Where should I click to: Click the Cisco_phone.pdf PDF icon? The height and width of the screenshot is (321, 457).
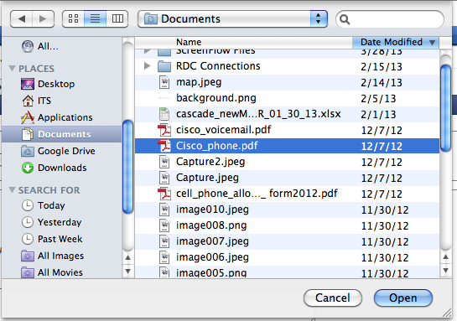click(164, 146)
